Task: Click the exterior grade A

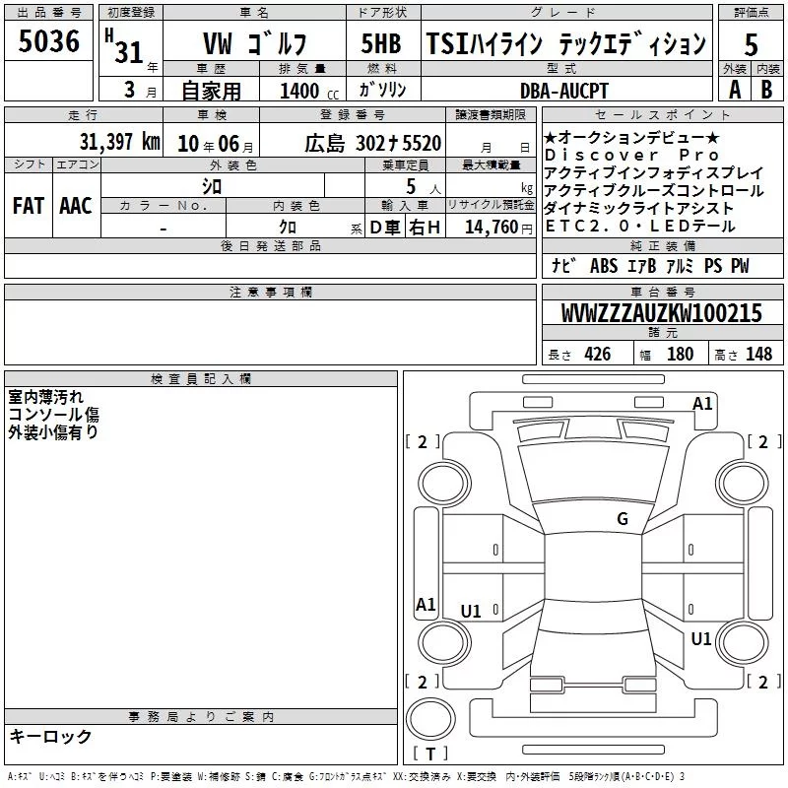Action: tap(735, 90)
